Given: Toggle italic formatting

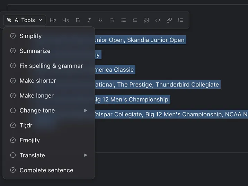Looking at the screenshot, I should point(89,20).
